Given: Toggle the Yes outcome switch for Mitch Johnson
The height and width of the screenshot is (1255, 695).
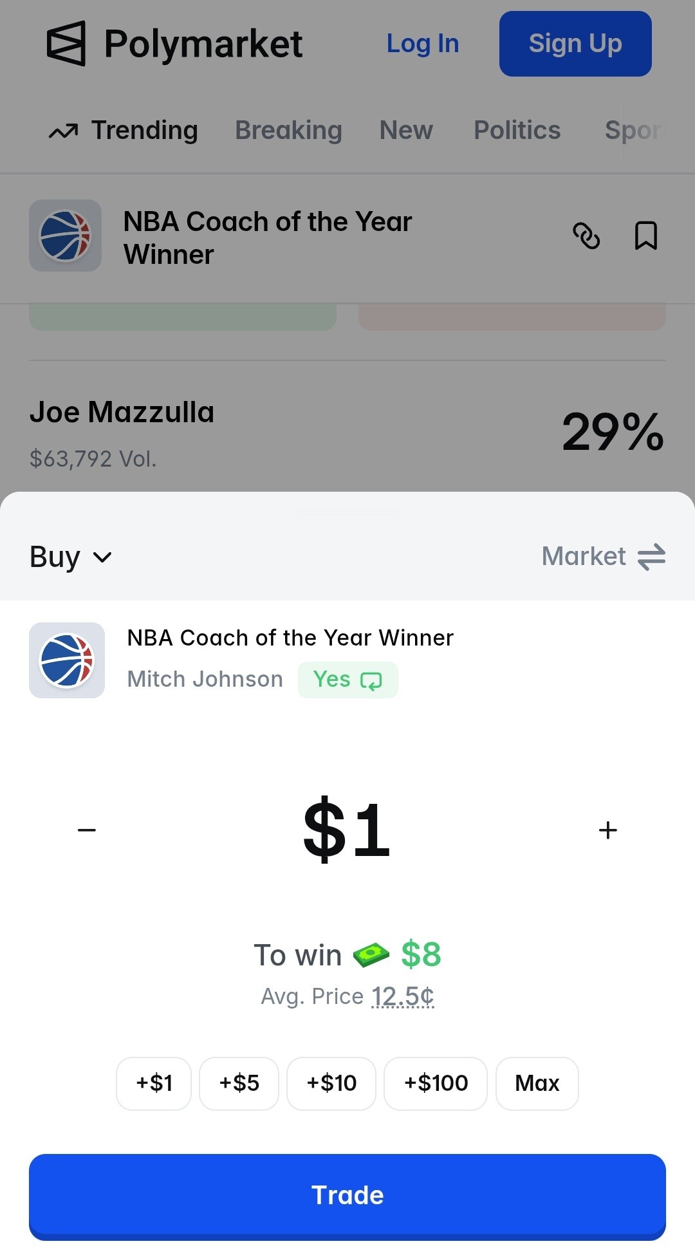Looking at the screenshot, I should pyautogui.click(x=347, y=680).
